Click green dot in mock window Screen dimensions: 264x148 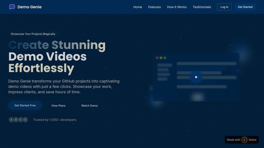pos(165,58)
